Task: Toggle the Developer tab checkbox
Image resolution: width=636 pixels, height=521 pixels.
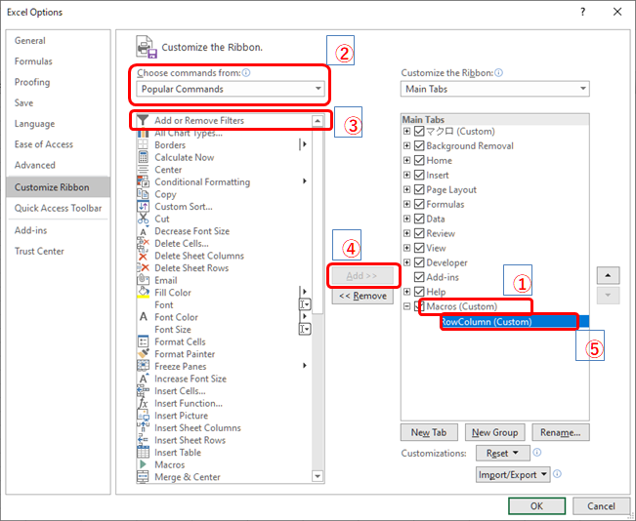Action: tap(419, 262)
